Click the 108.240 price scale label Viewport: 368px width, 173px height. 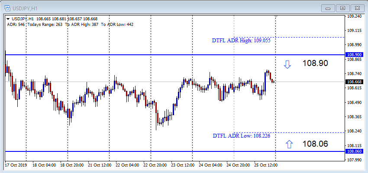[x=355, y=131]
